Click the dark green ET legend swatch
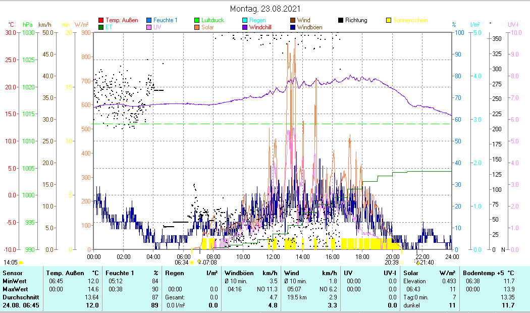The image size is (530, 313). [101, 27]
